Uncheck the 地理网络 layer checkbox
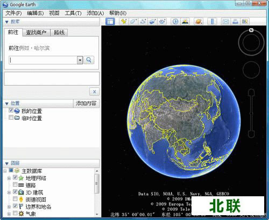 click(15, 177)
